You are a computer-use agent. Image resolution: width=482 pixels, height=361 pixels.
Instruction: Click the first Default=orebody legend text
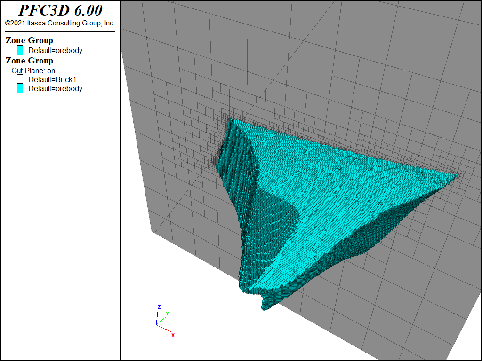coord(56,50)
